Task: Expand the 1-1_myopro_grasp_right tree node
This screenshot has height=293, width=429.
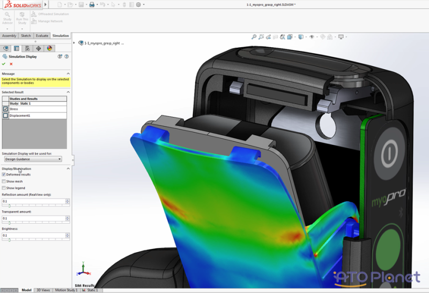Action: 74,43
